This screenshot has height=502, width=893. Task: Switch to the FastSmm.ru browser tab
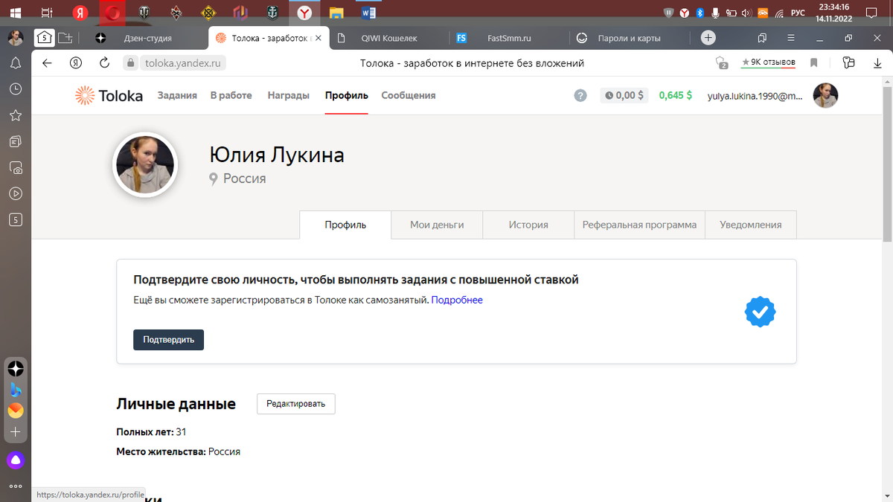click(x=509, y=38)
